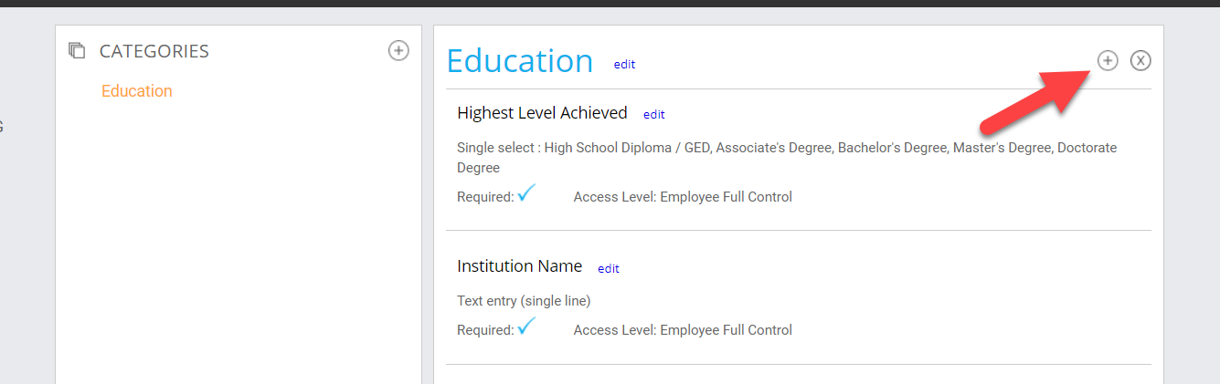Click the stacked pages icon beside CATEGORIES
The width and height of the screenshot is (1220, 384).
tap(77, 51)
